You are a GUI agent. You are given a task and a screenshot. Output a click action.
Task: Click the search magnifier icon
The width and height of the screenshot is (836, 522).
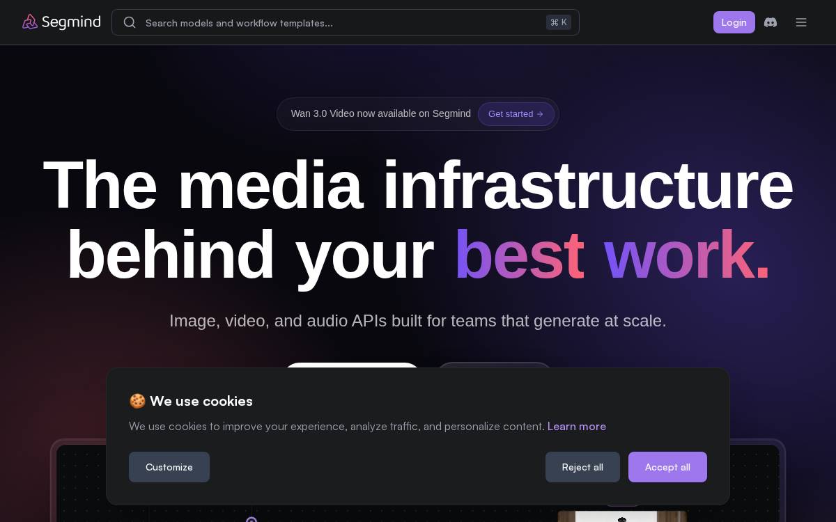pyautogui.click(x=130, y=22)
